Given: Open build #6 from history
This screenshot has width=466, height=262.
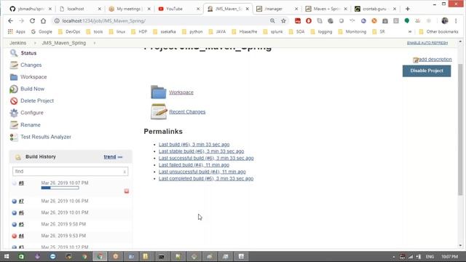Looking at the screenshot, I should tap(21, 213).
